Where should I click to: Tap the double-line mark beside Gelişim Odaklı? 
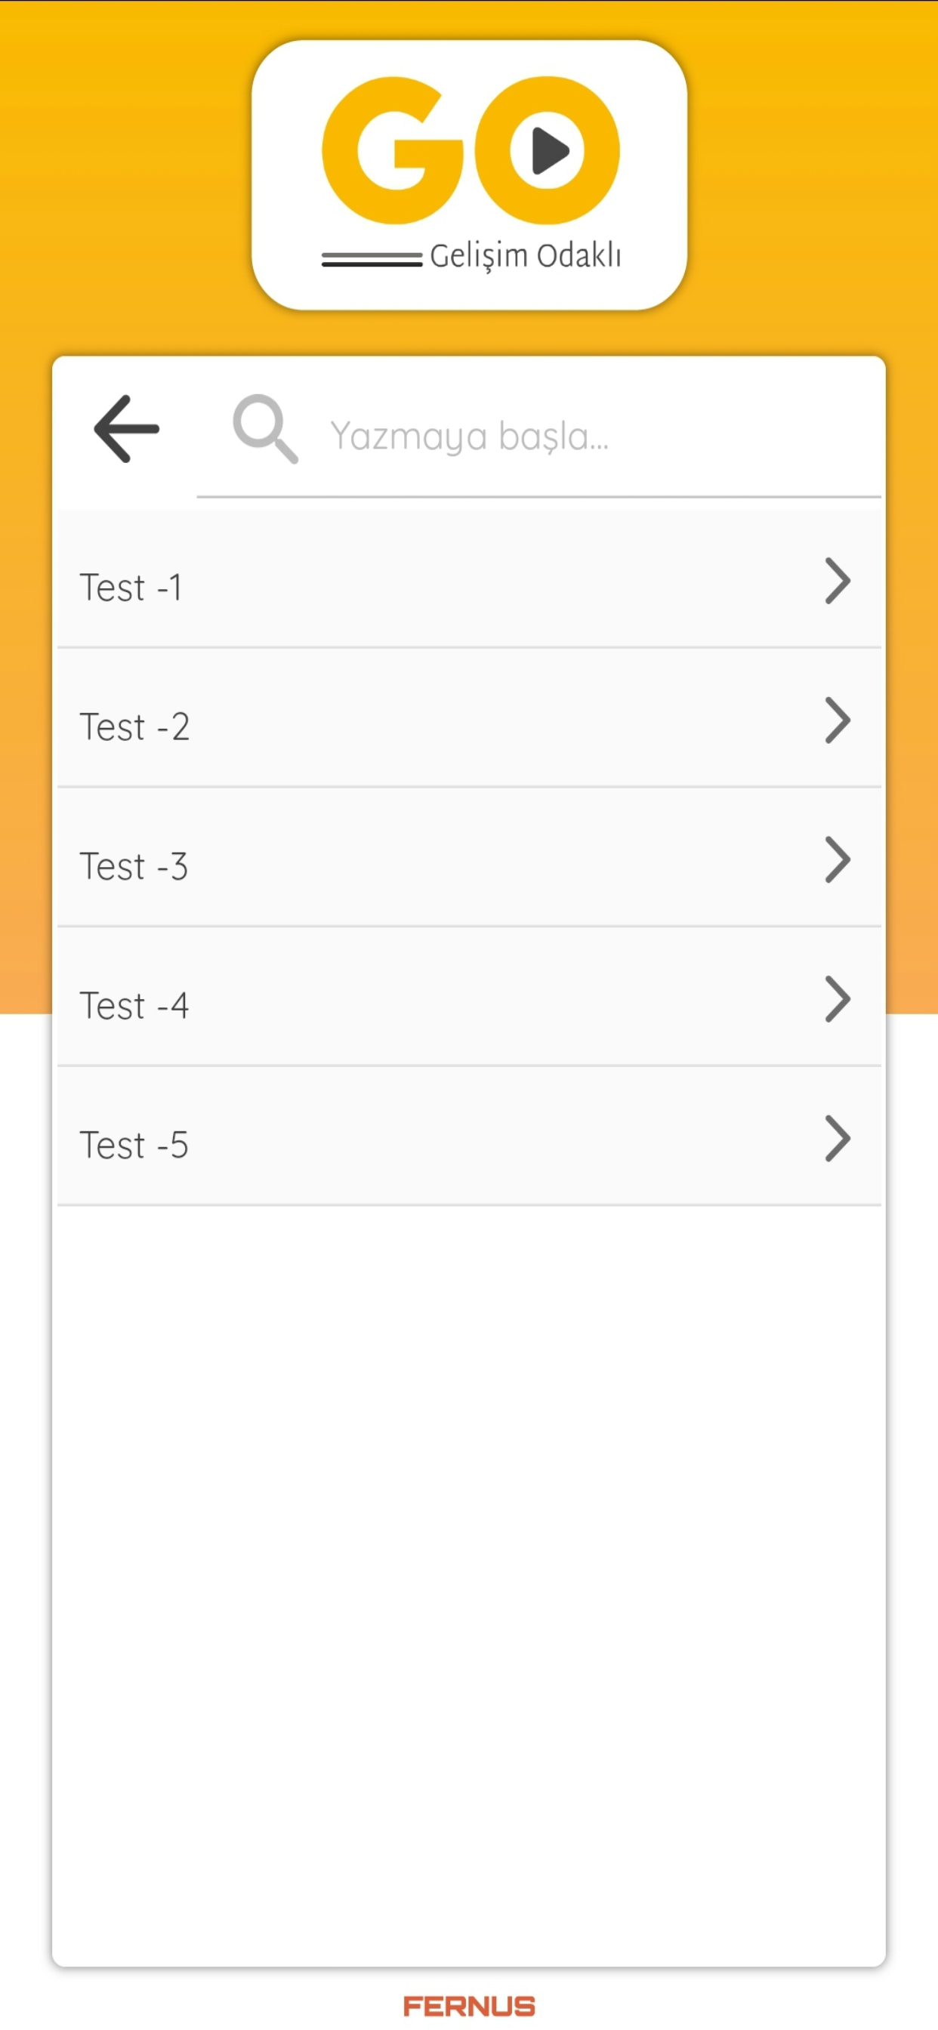(x=372, y=260)
